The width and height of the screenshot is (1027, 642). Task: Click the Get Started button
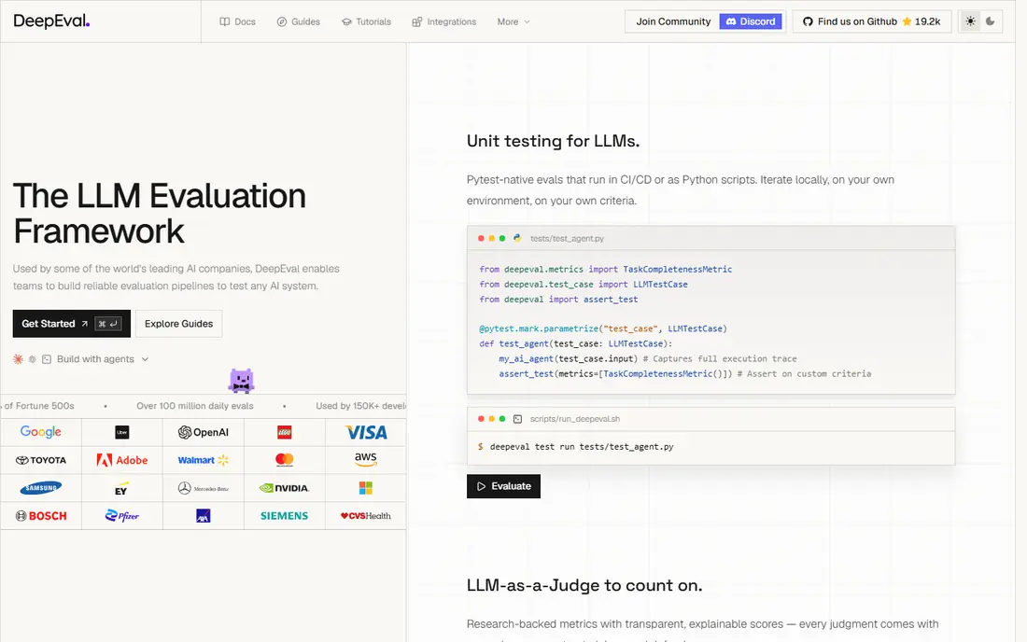tap(71, 323)
